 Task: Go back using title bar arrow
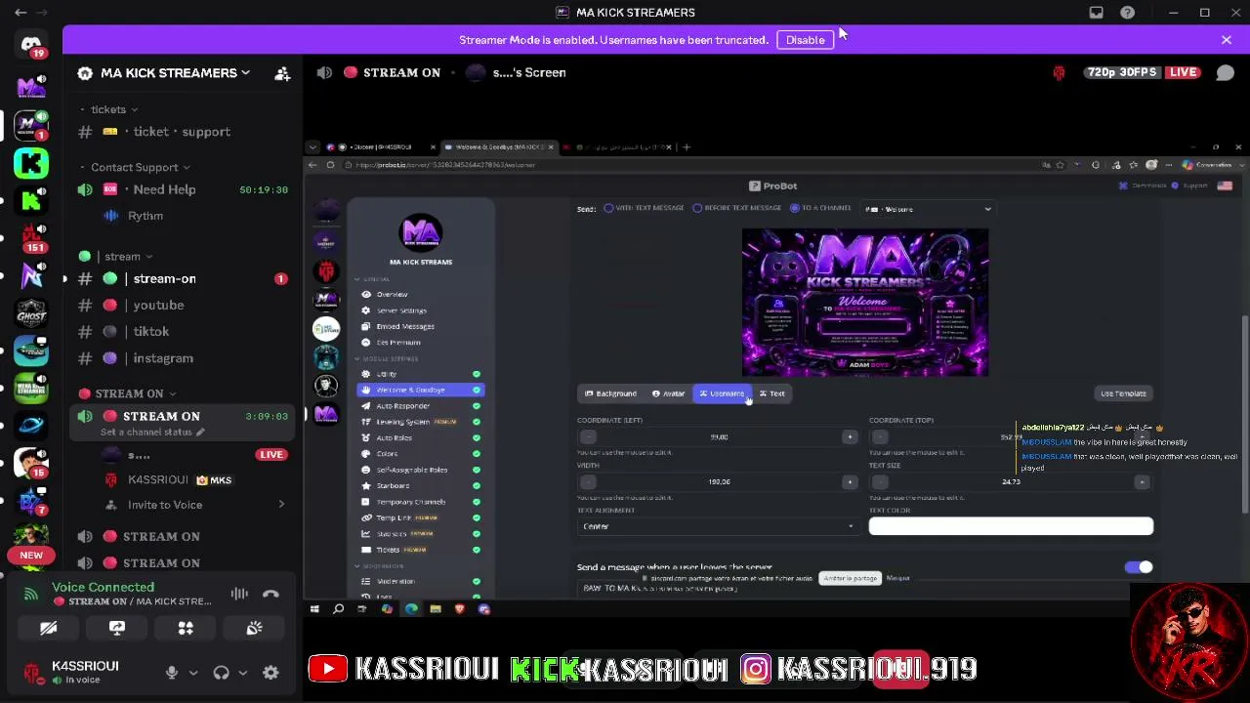coord(21,13)
